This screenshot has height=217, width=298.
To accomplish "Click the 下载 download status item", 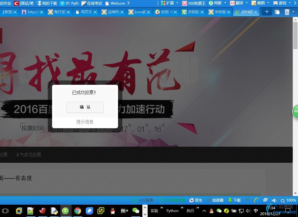I will [x=234, y=200].
